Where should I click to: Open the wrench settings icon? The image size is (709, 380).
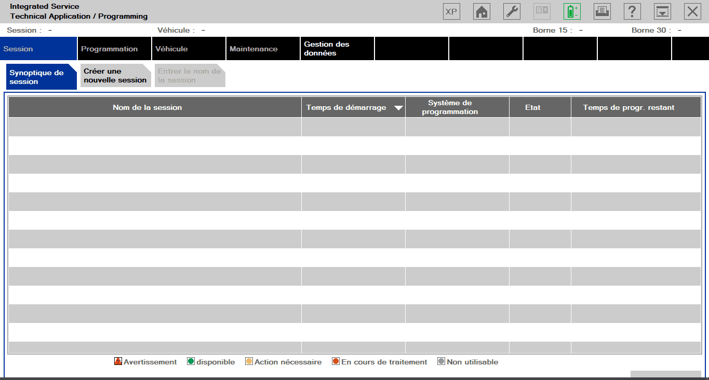tap(512, 11)
